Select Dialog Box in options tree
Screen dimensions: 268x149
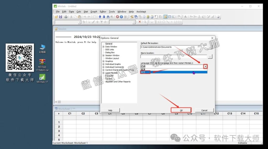[x=110, y=52]
